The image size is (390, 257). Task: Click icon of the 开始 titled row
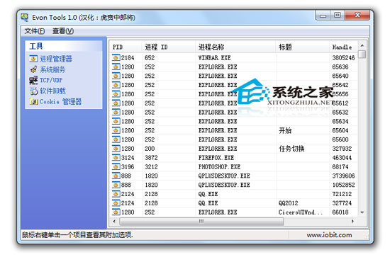tap(116, 130)
